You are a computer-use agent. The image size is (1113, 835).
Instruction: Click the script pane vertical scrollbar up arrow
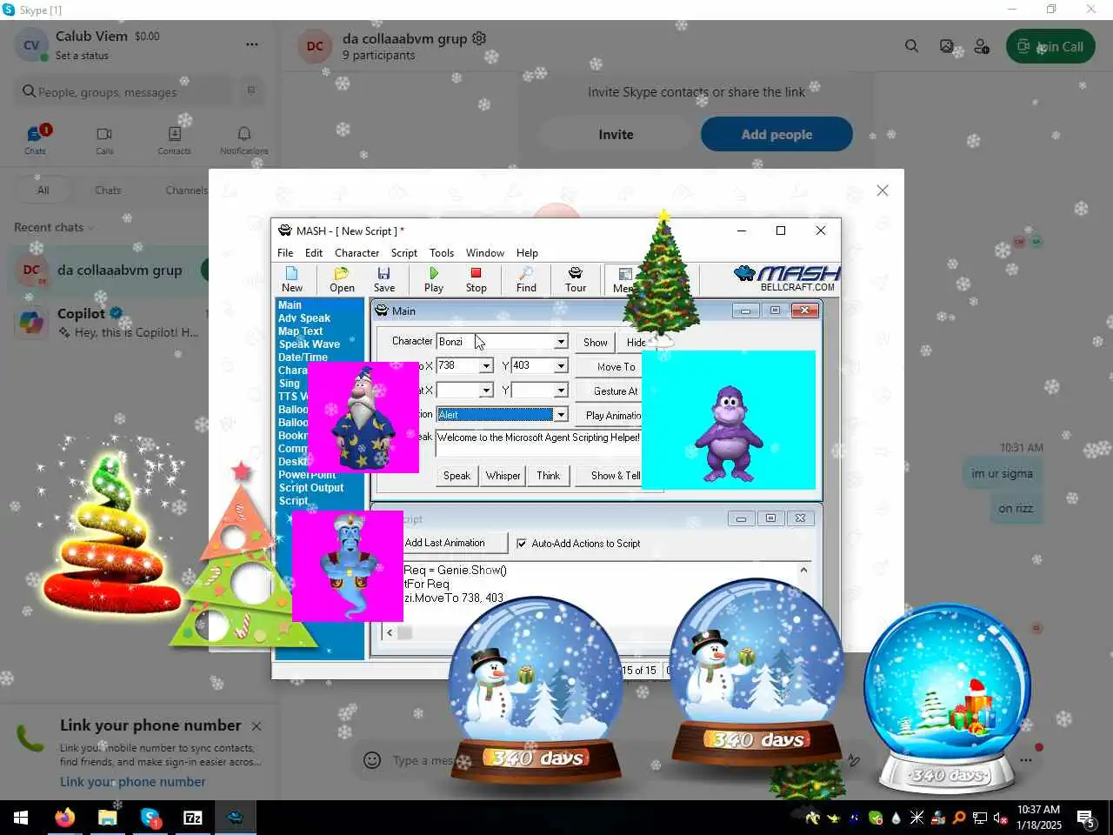pos(803,571)
